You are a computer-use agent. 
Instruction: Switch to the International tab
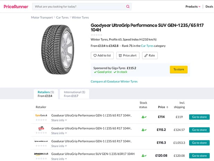click(x=74, y=94)
